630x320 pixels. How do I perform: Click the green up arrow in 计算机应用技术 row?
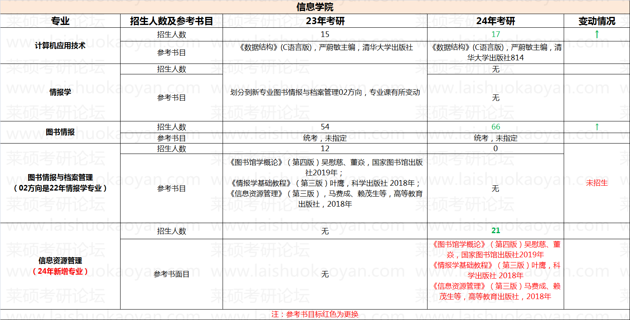(597, 35)
